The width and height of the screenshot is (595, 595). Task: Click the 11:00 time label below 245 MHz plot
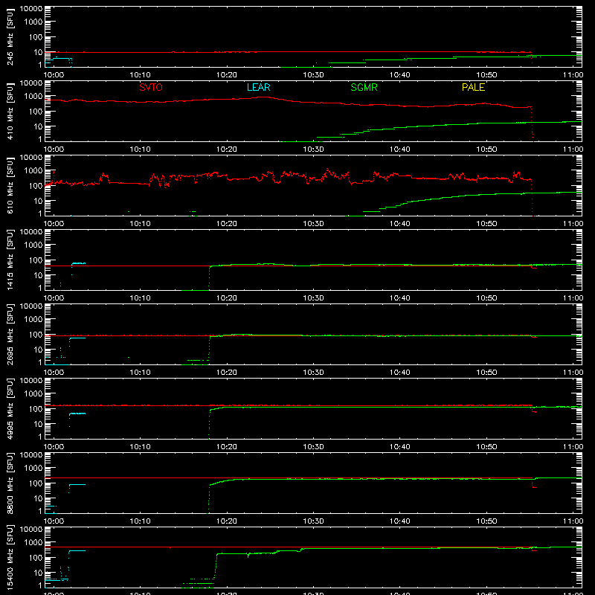573,75
